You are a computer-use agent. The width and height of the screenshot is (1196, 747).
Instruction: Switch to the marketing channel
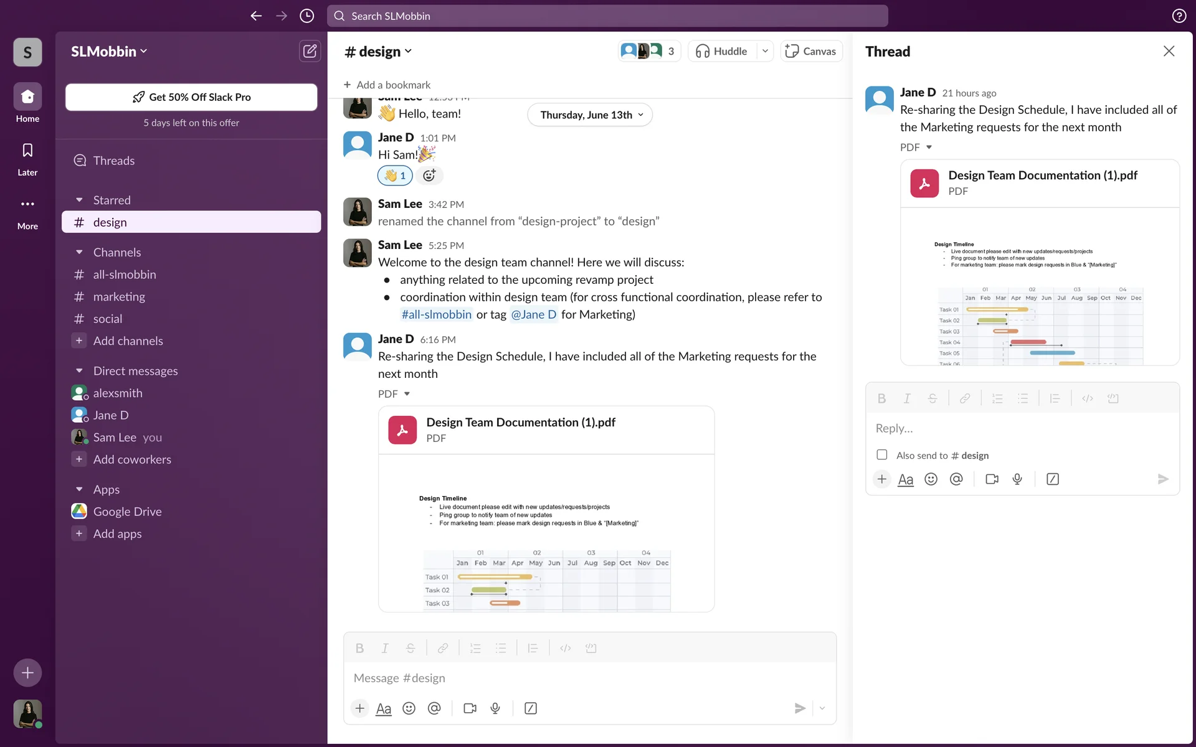[x=119, y=297]
